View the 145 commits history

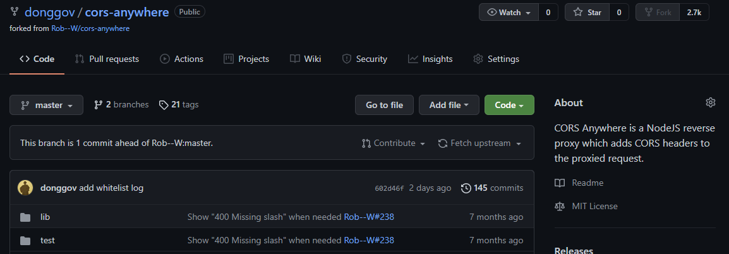point(492,188)
